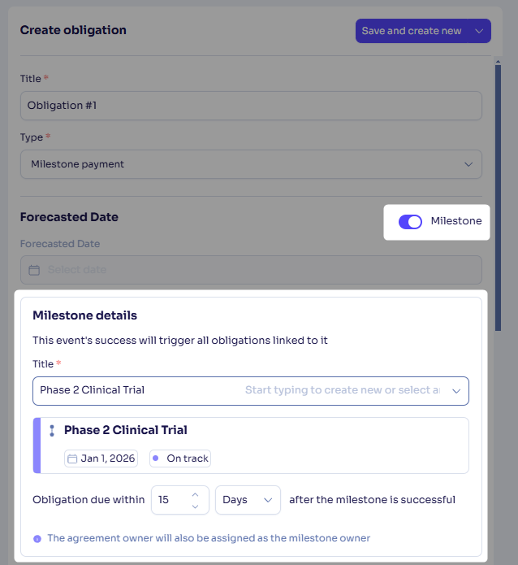The height and width of the screenshot is (565, 518).
Task: Click the info icon before agreement owner note
Action: point(37,539)
